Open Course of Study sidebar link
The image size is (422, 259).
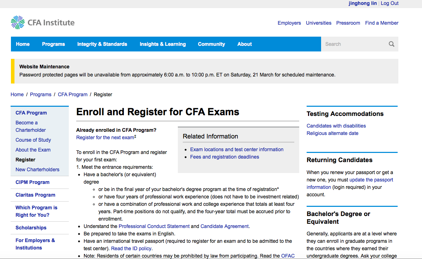(33, 140)
